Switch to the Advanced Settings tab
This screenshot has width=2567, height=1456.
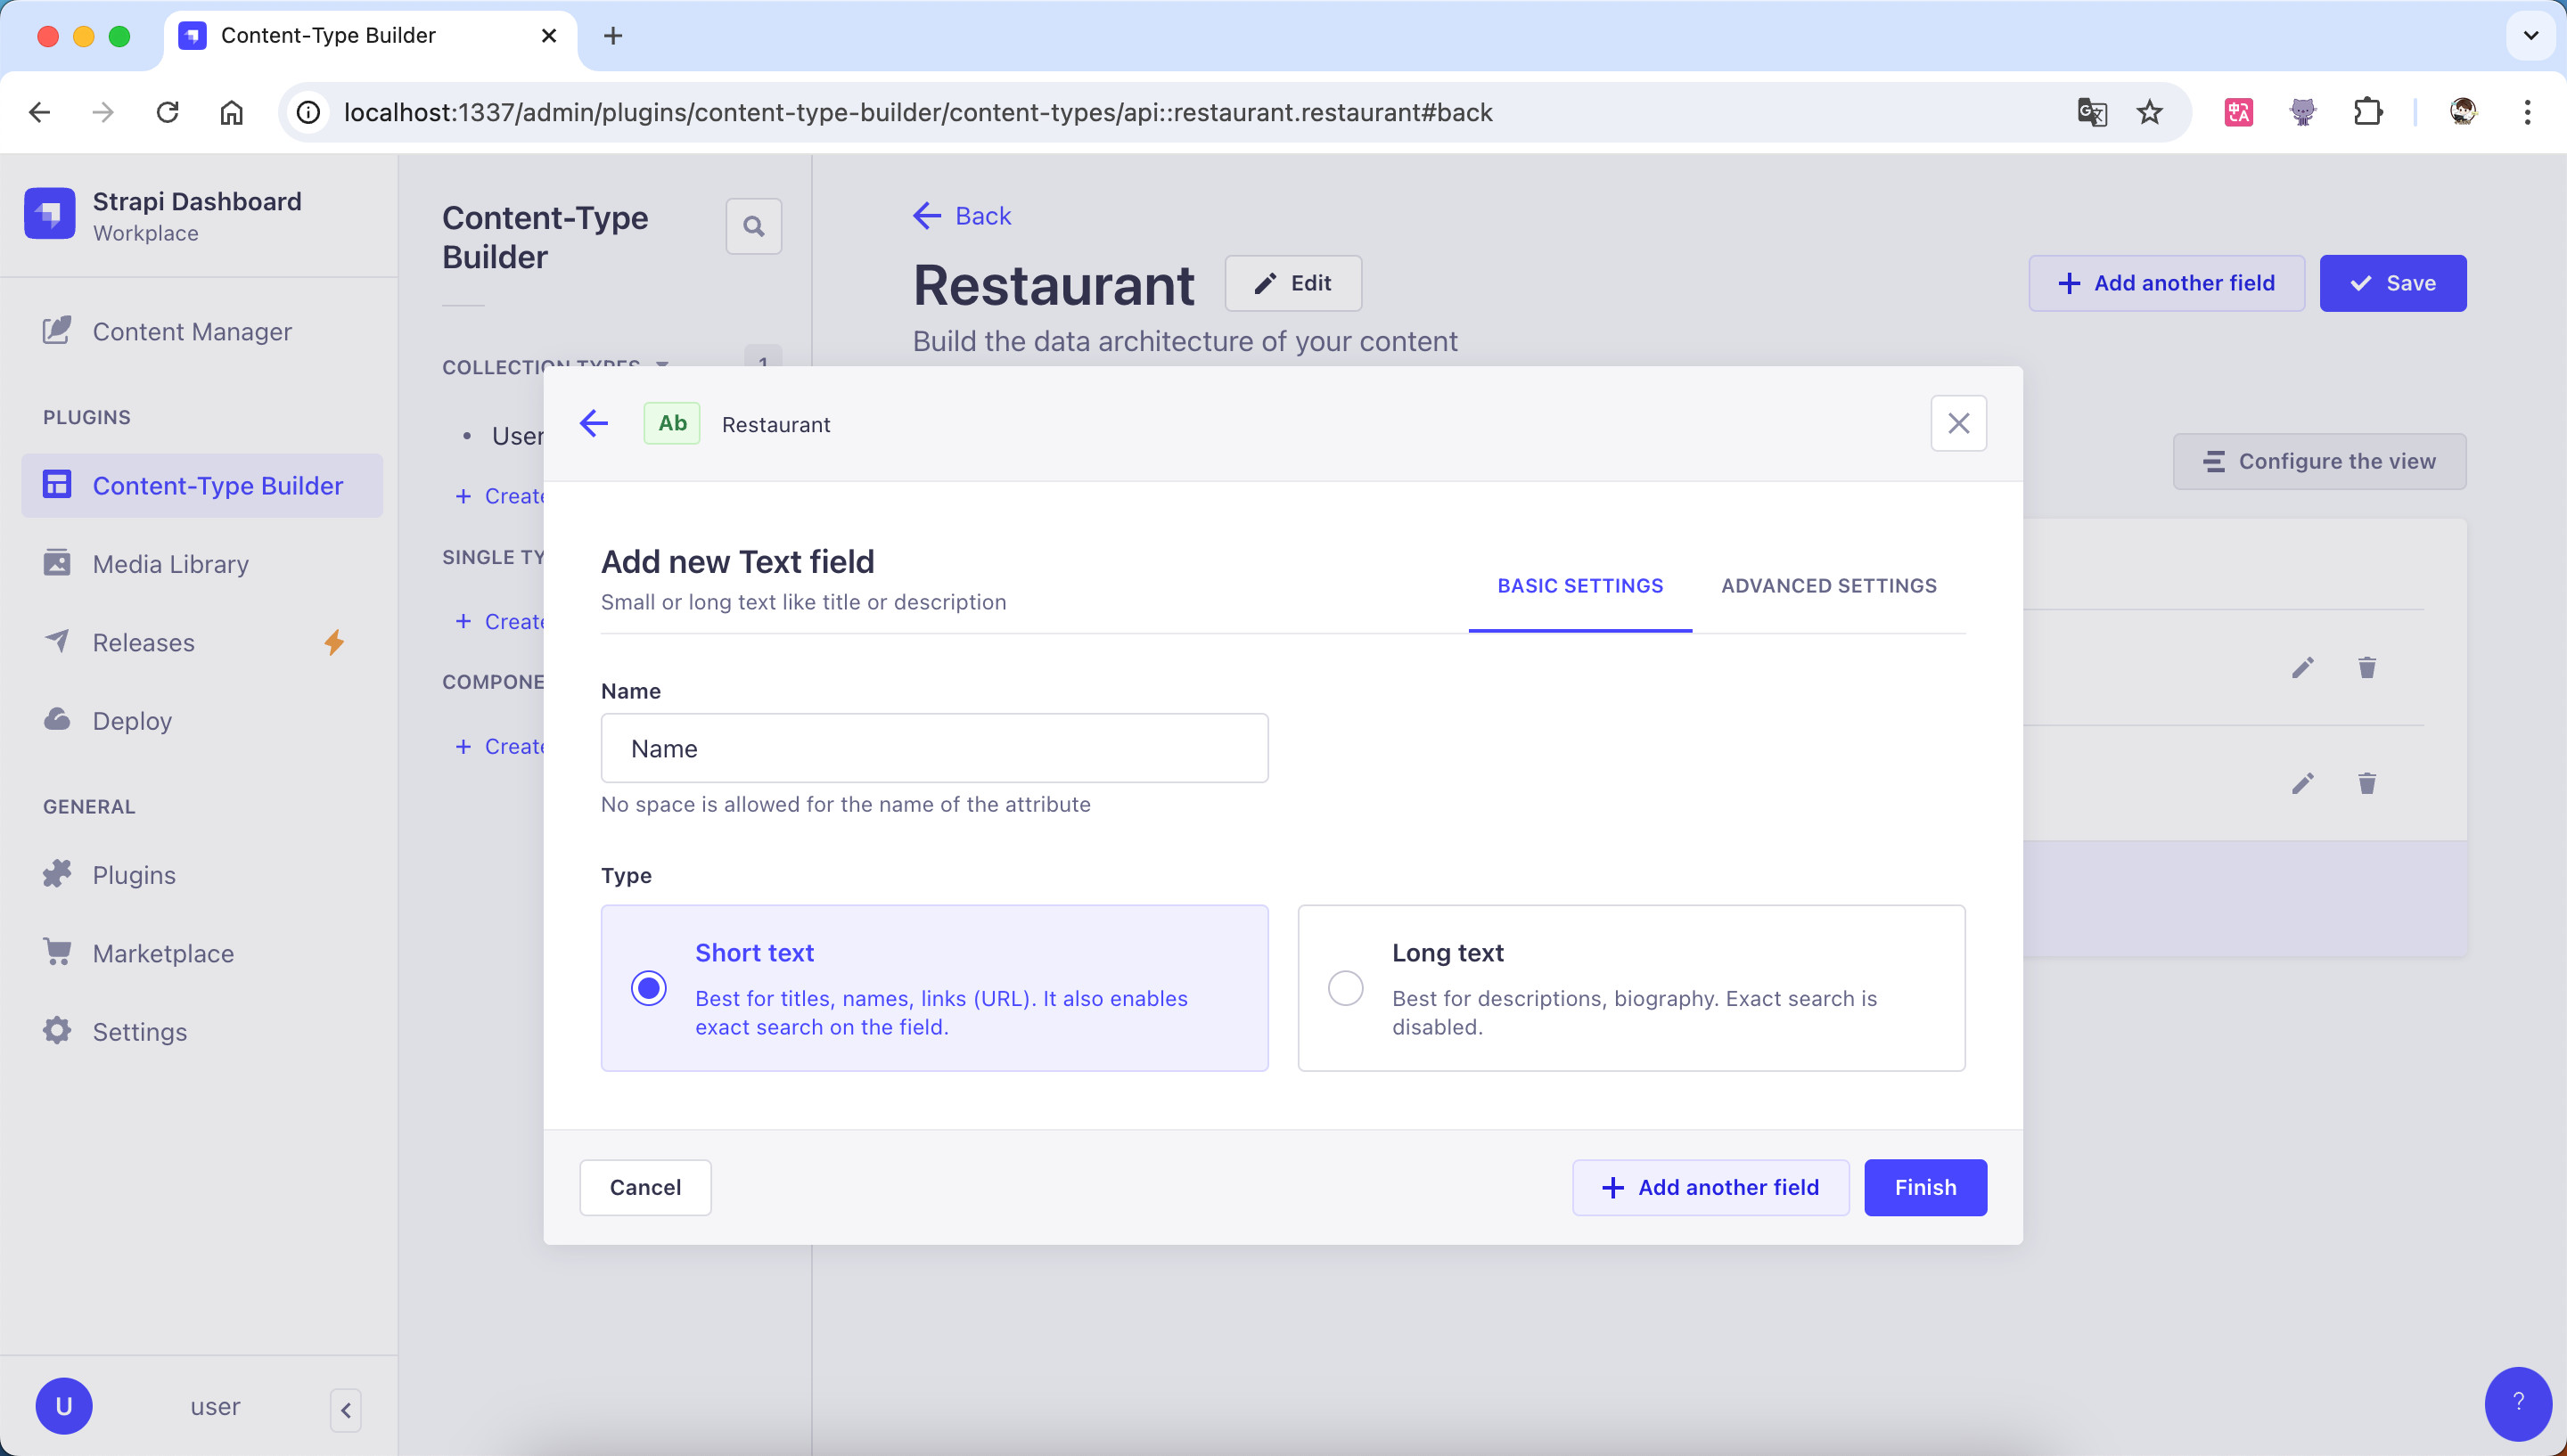click(1828, 586)
